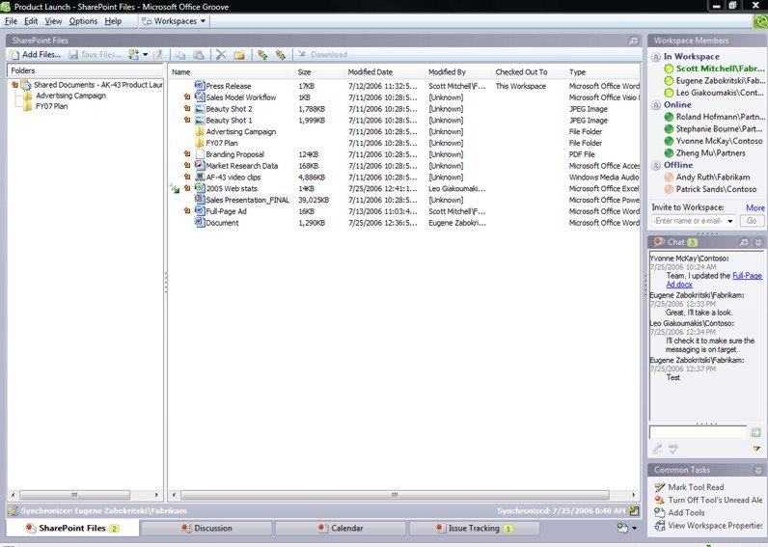Click the New Folder toolbar icon
The image size is (768, 547).
click(x=238, y=55)
